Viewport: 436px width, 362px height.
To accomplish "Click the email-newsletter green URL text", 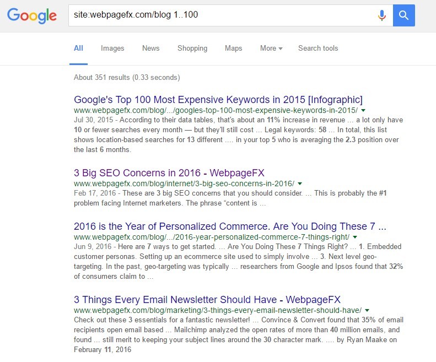I will click(x=218, y=310).
